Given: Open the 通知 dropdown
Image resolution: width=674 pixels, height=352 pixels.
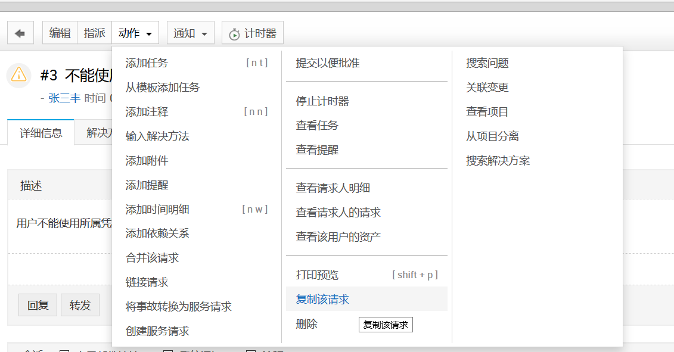Looking at the screenshot, I should (191, 33).
